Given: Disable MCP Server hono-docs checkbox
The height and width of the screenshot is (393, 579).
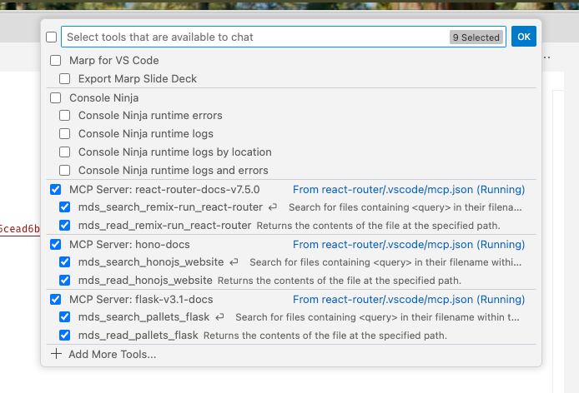Looking at the screenshot, I should [56, 244].
